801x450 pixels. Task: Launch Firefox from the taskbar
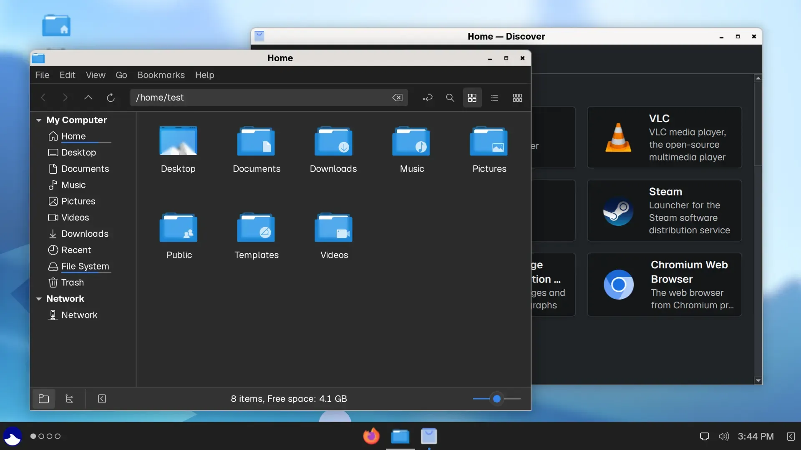coord(371,436)
